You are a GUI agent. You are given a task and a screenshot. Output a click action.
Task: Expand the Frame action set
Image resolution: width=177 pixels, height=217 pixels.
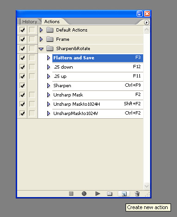41,39
